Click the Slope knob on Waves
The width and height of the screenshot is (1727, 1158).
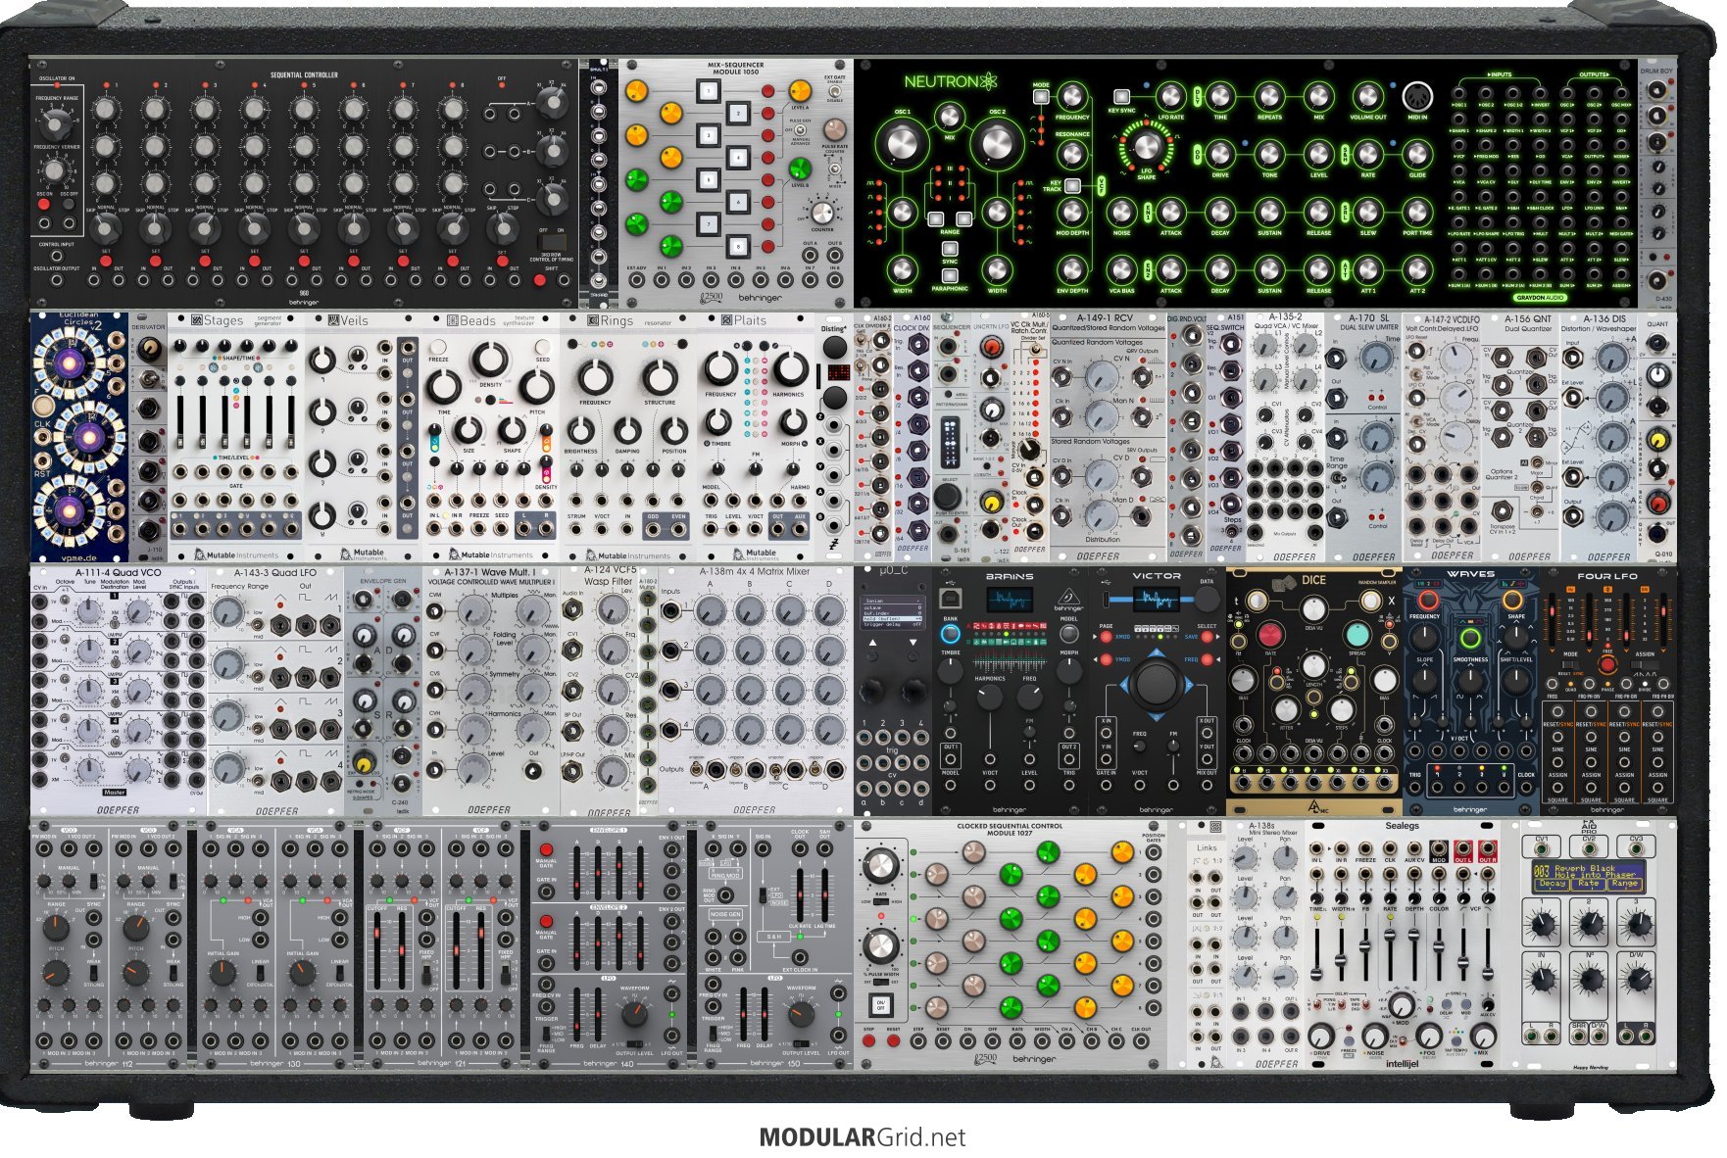pos(1424,680)
